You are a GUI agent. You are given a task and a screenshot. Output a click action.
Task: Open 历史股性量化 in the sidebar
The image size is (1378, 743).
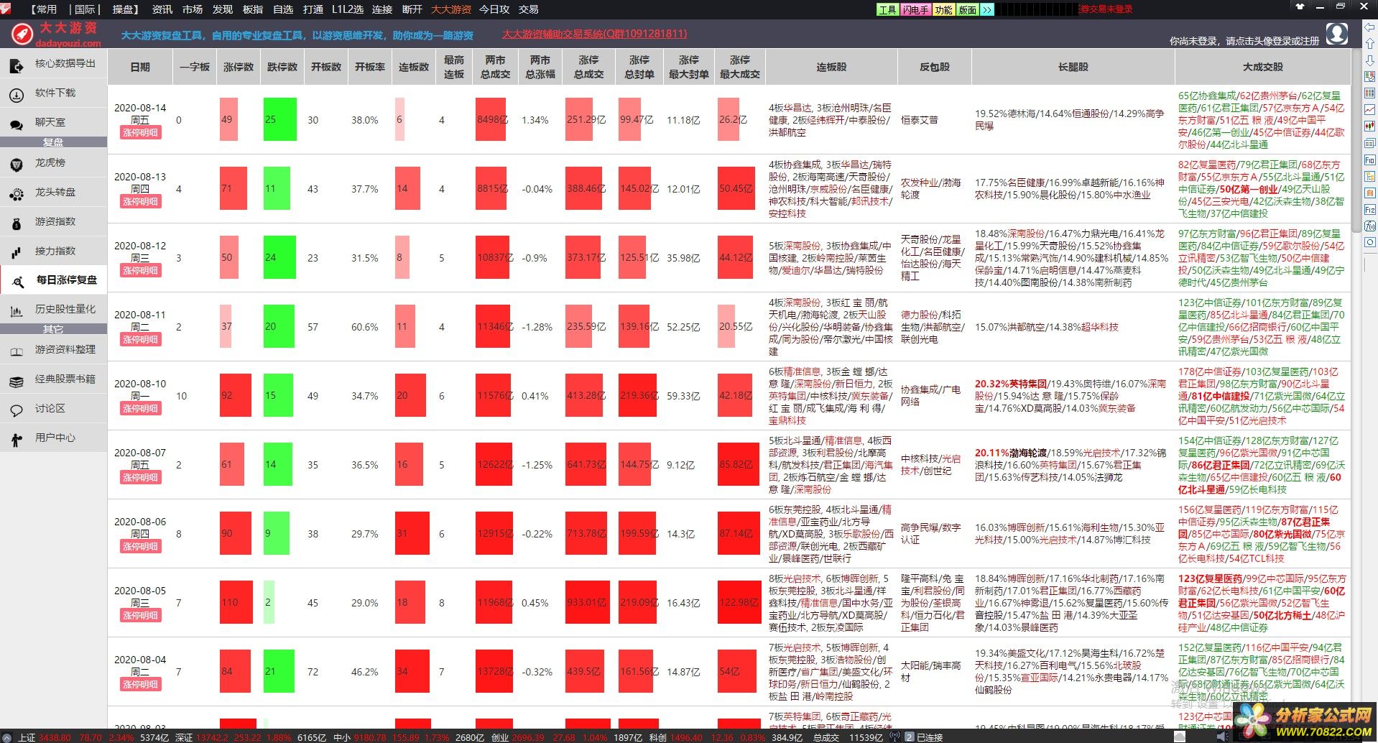pos(54,309)
